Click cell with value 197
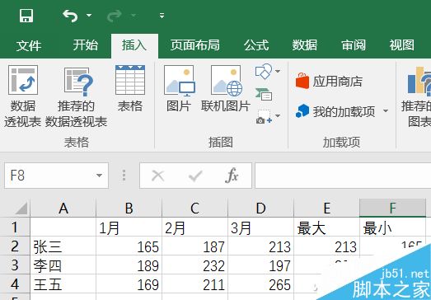 tap(261, 265)
